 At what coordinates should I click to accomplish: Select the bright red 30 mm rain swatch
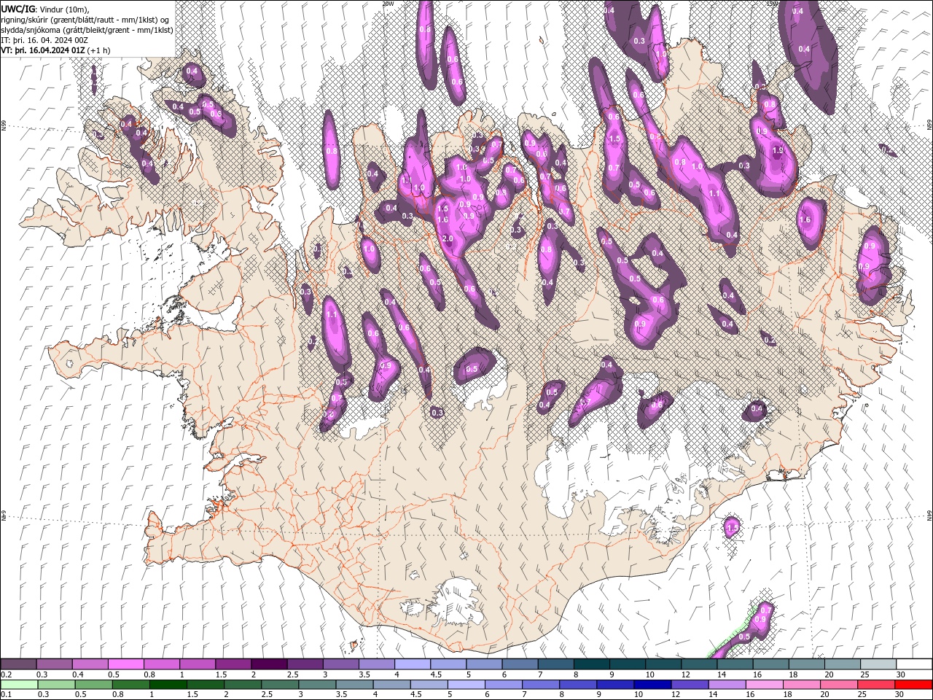pyautogui.click(x=914, y=685)
